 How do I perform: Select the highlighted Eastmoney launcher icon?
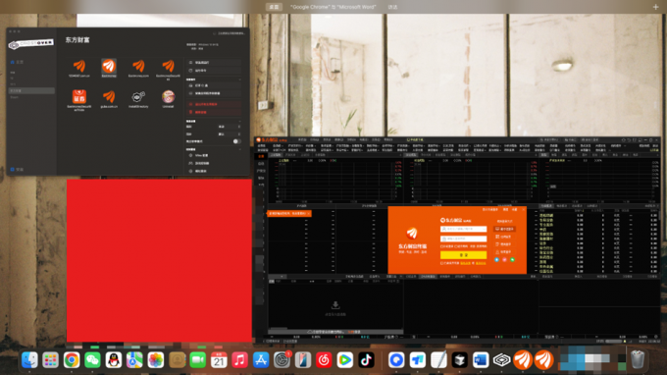(x=109, y=66)
